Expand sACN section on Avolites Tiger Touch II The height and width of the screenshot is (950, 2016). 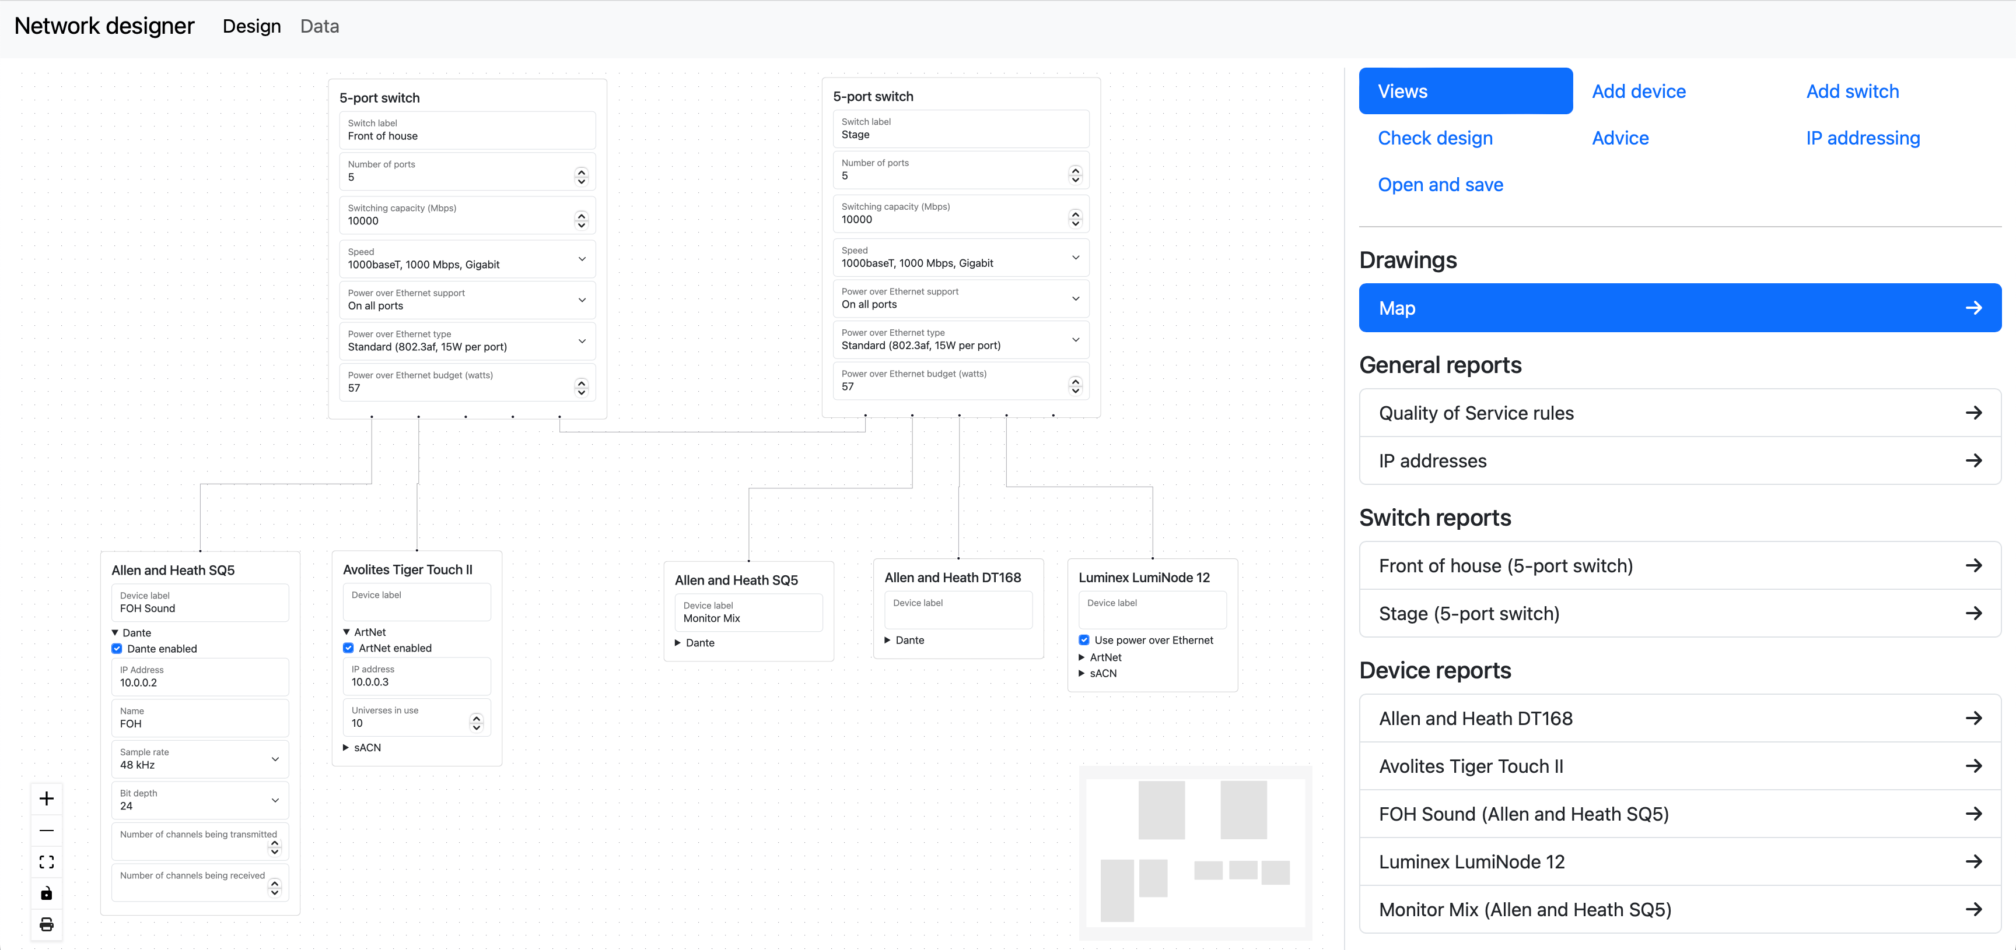tap(362, 748)
